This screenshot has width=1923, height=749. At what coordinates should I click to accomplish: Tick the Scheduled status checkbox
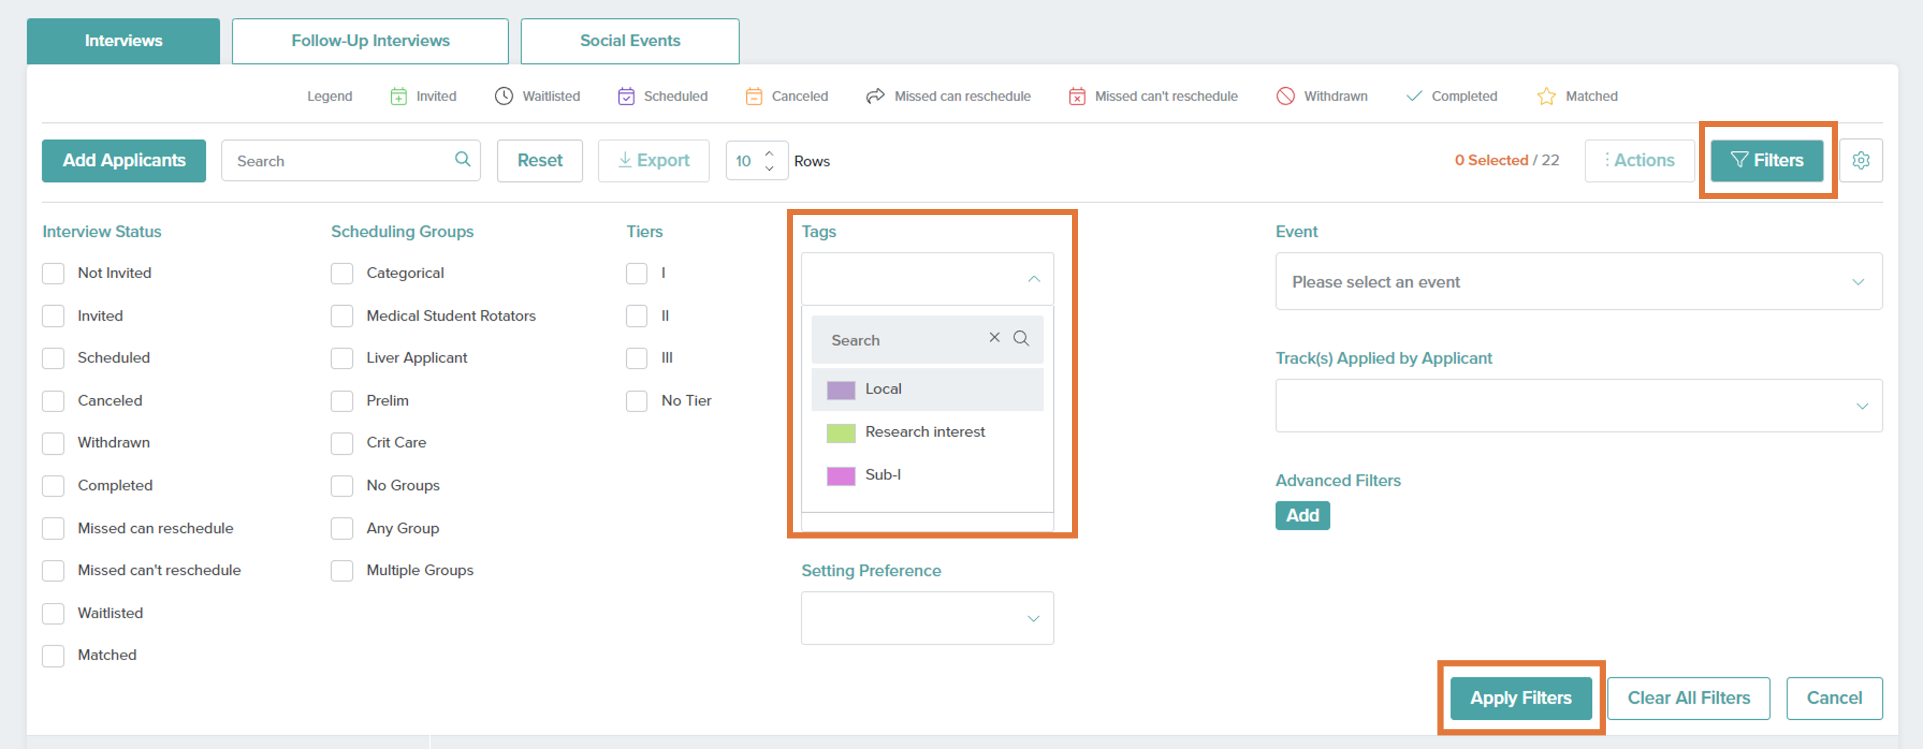pos(53,358)
